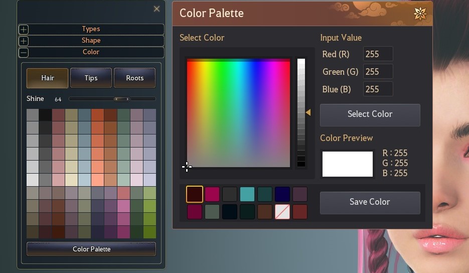The image size is (469, 273).
Task: Click the Blue (B) input field
Action: point(378,89)
